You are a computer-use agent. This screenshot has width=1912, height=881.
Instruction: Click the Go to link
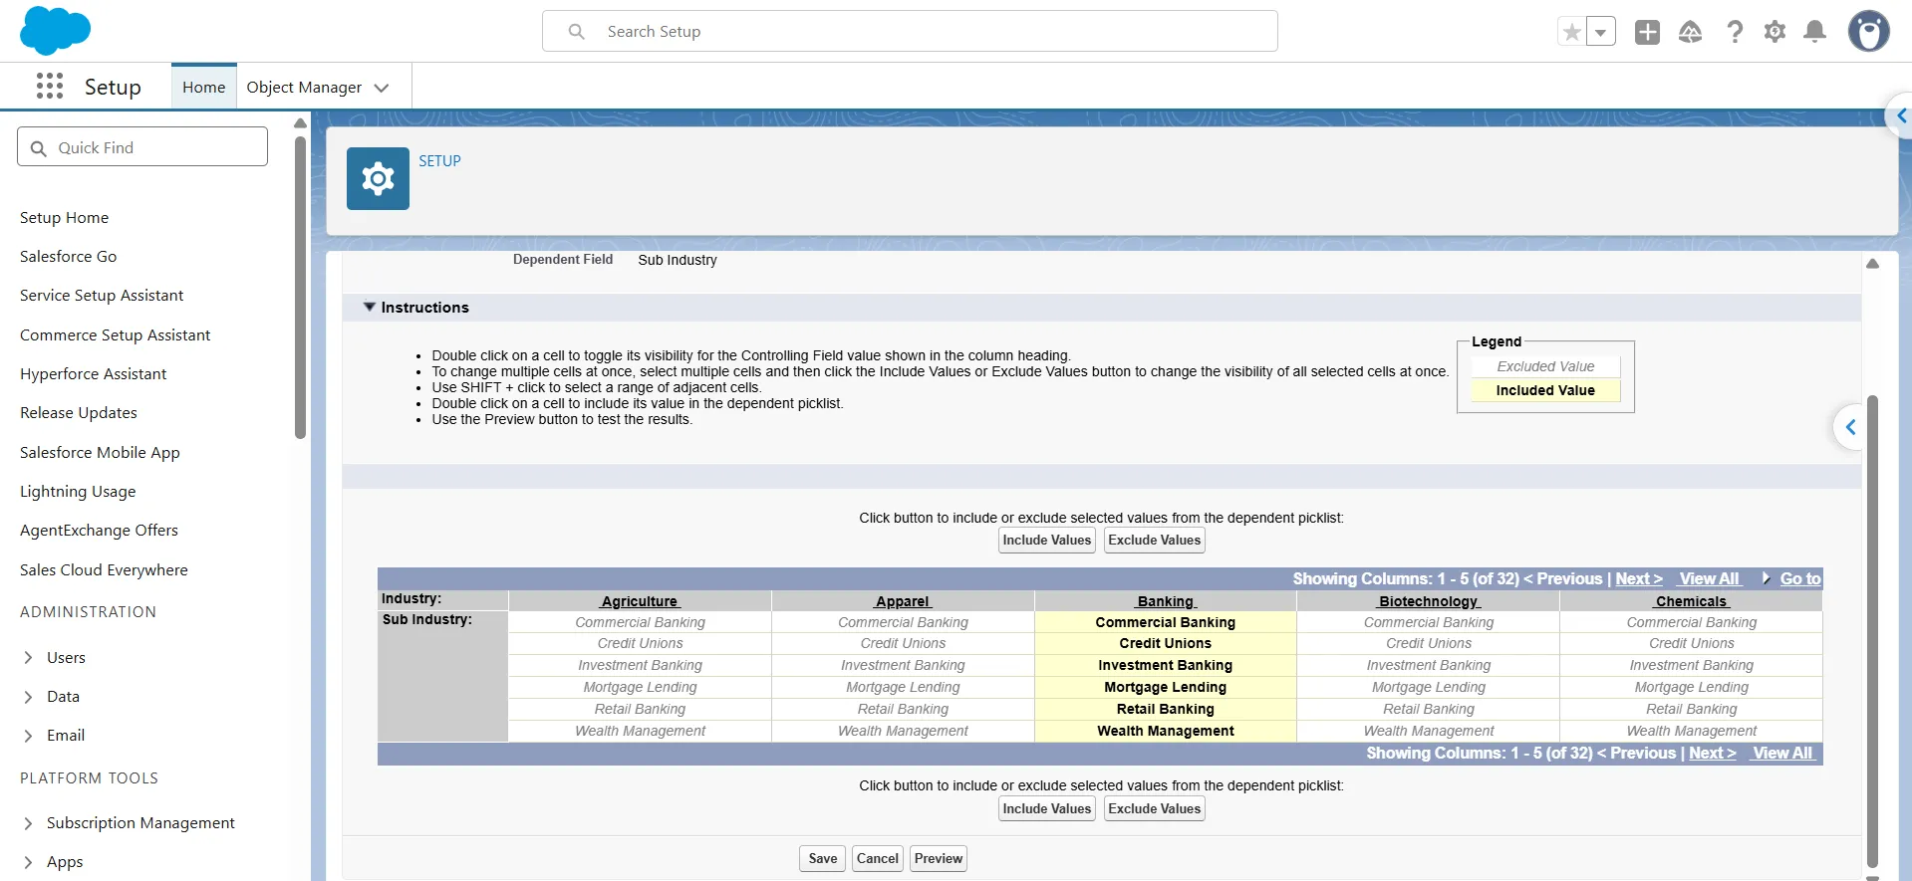coord(1799,579)
